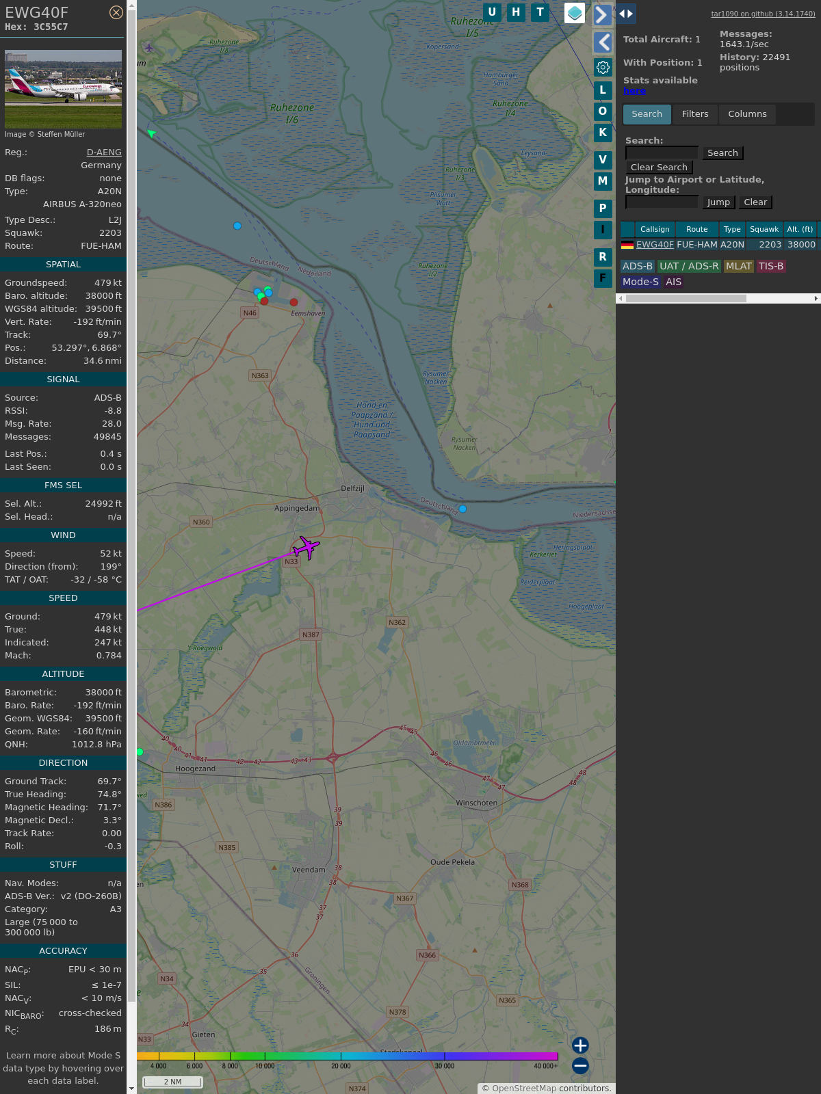Click the MLAT legend color label
This screenshot has width=821, height=1094.
739,267
